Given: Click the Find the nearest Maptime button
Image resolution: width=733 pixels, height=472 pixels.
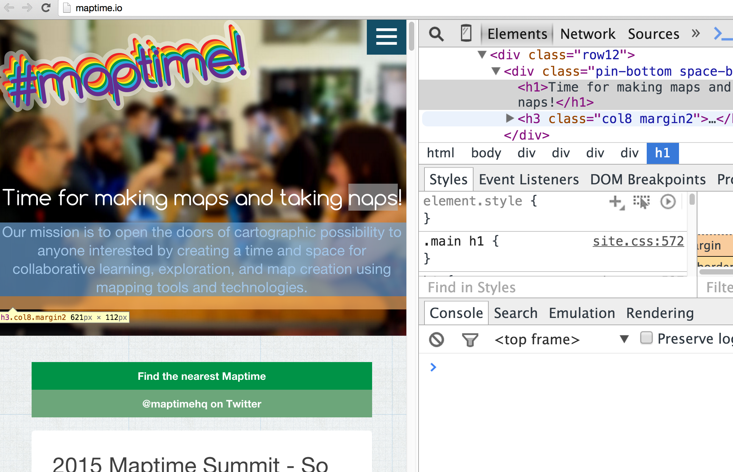Looking at the screenshot, I should (x=202, y=376).
